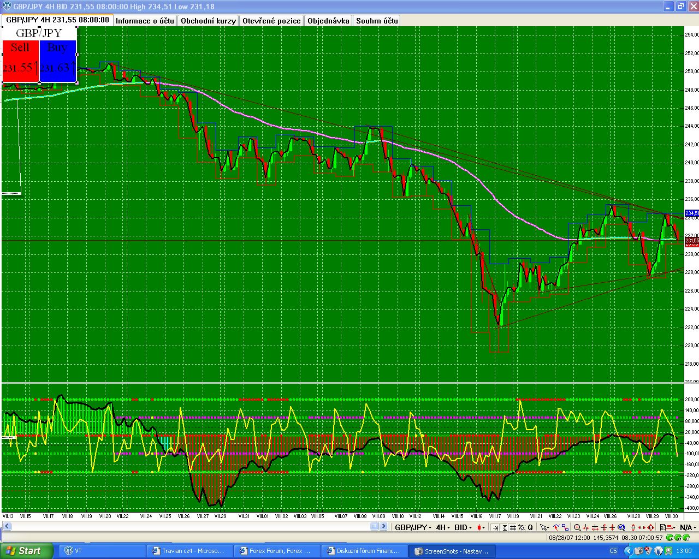Open the Souhrn účtu tab
The width and height of the screenshot is (699, 559).
click(377, 21)
